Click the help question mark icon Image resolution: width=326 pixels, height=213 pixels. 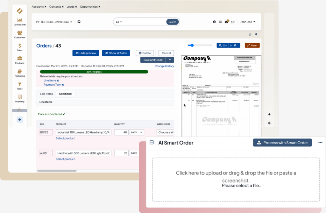214,22
